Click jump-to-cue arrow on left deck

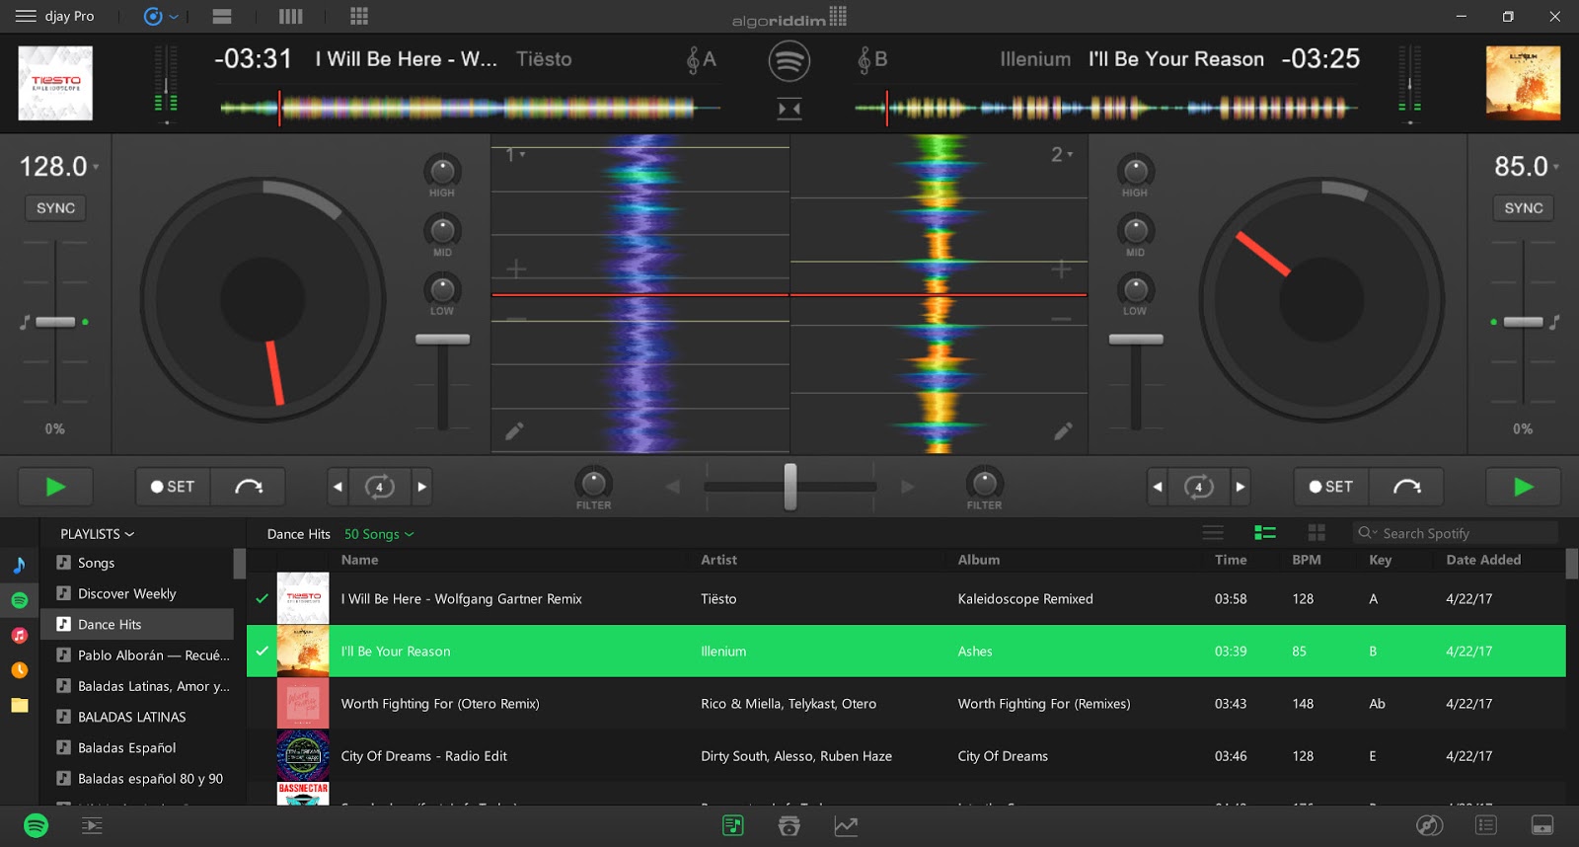coord(249,487)
